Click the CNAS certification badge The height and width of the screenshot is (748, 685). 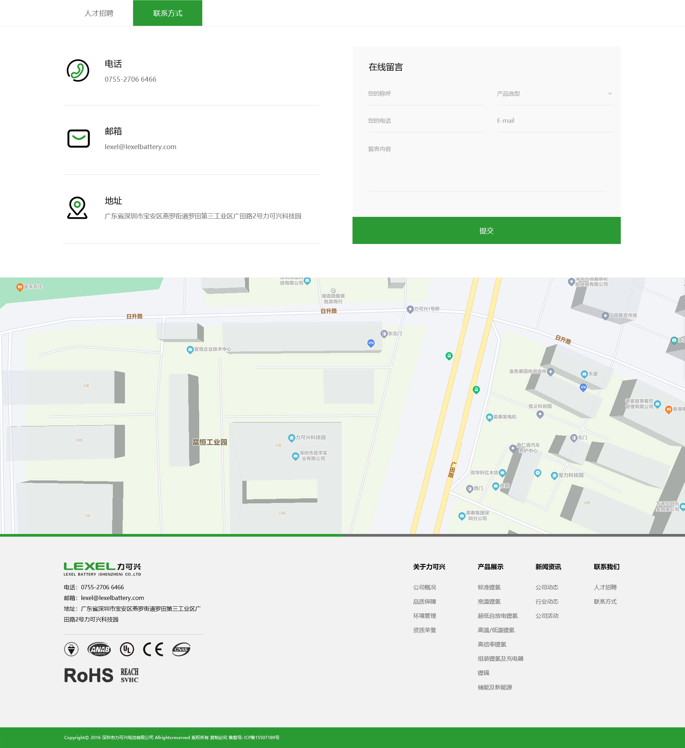tap(181, 649)
